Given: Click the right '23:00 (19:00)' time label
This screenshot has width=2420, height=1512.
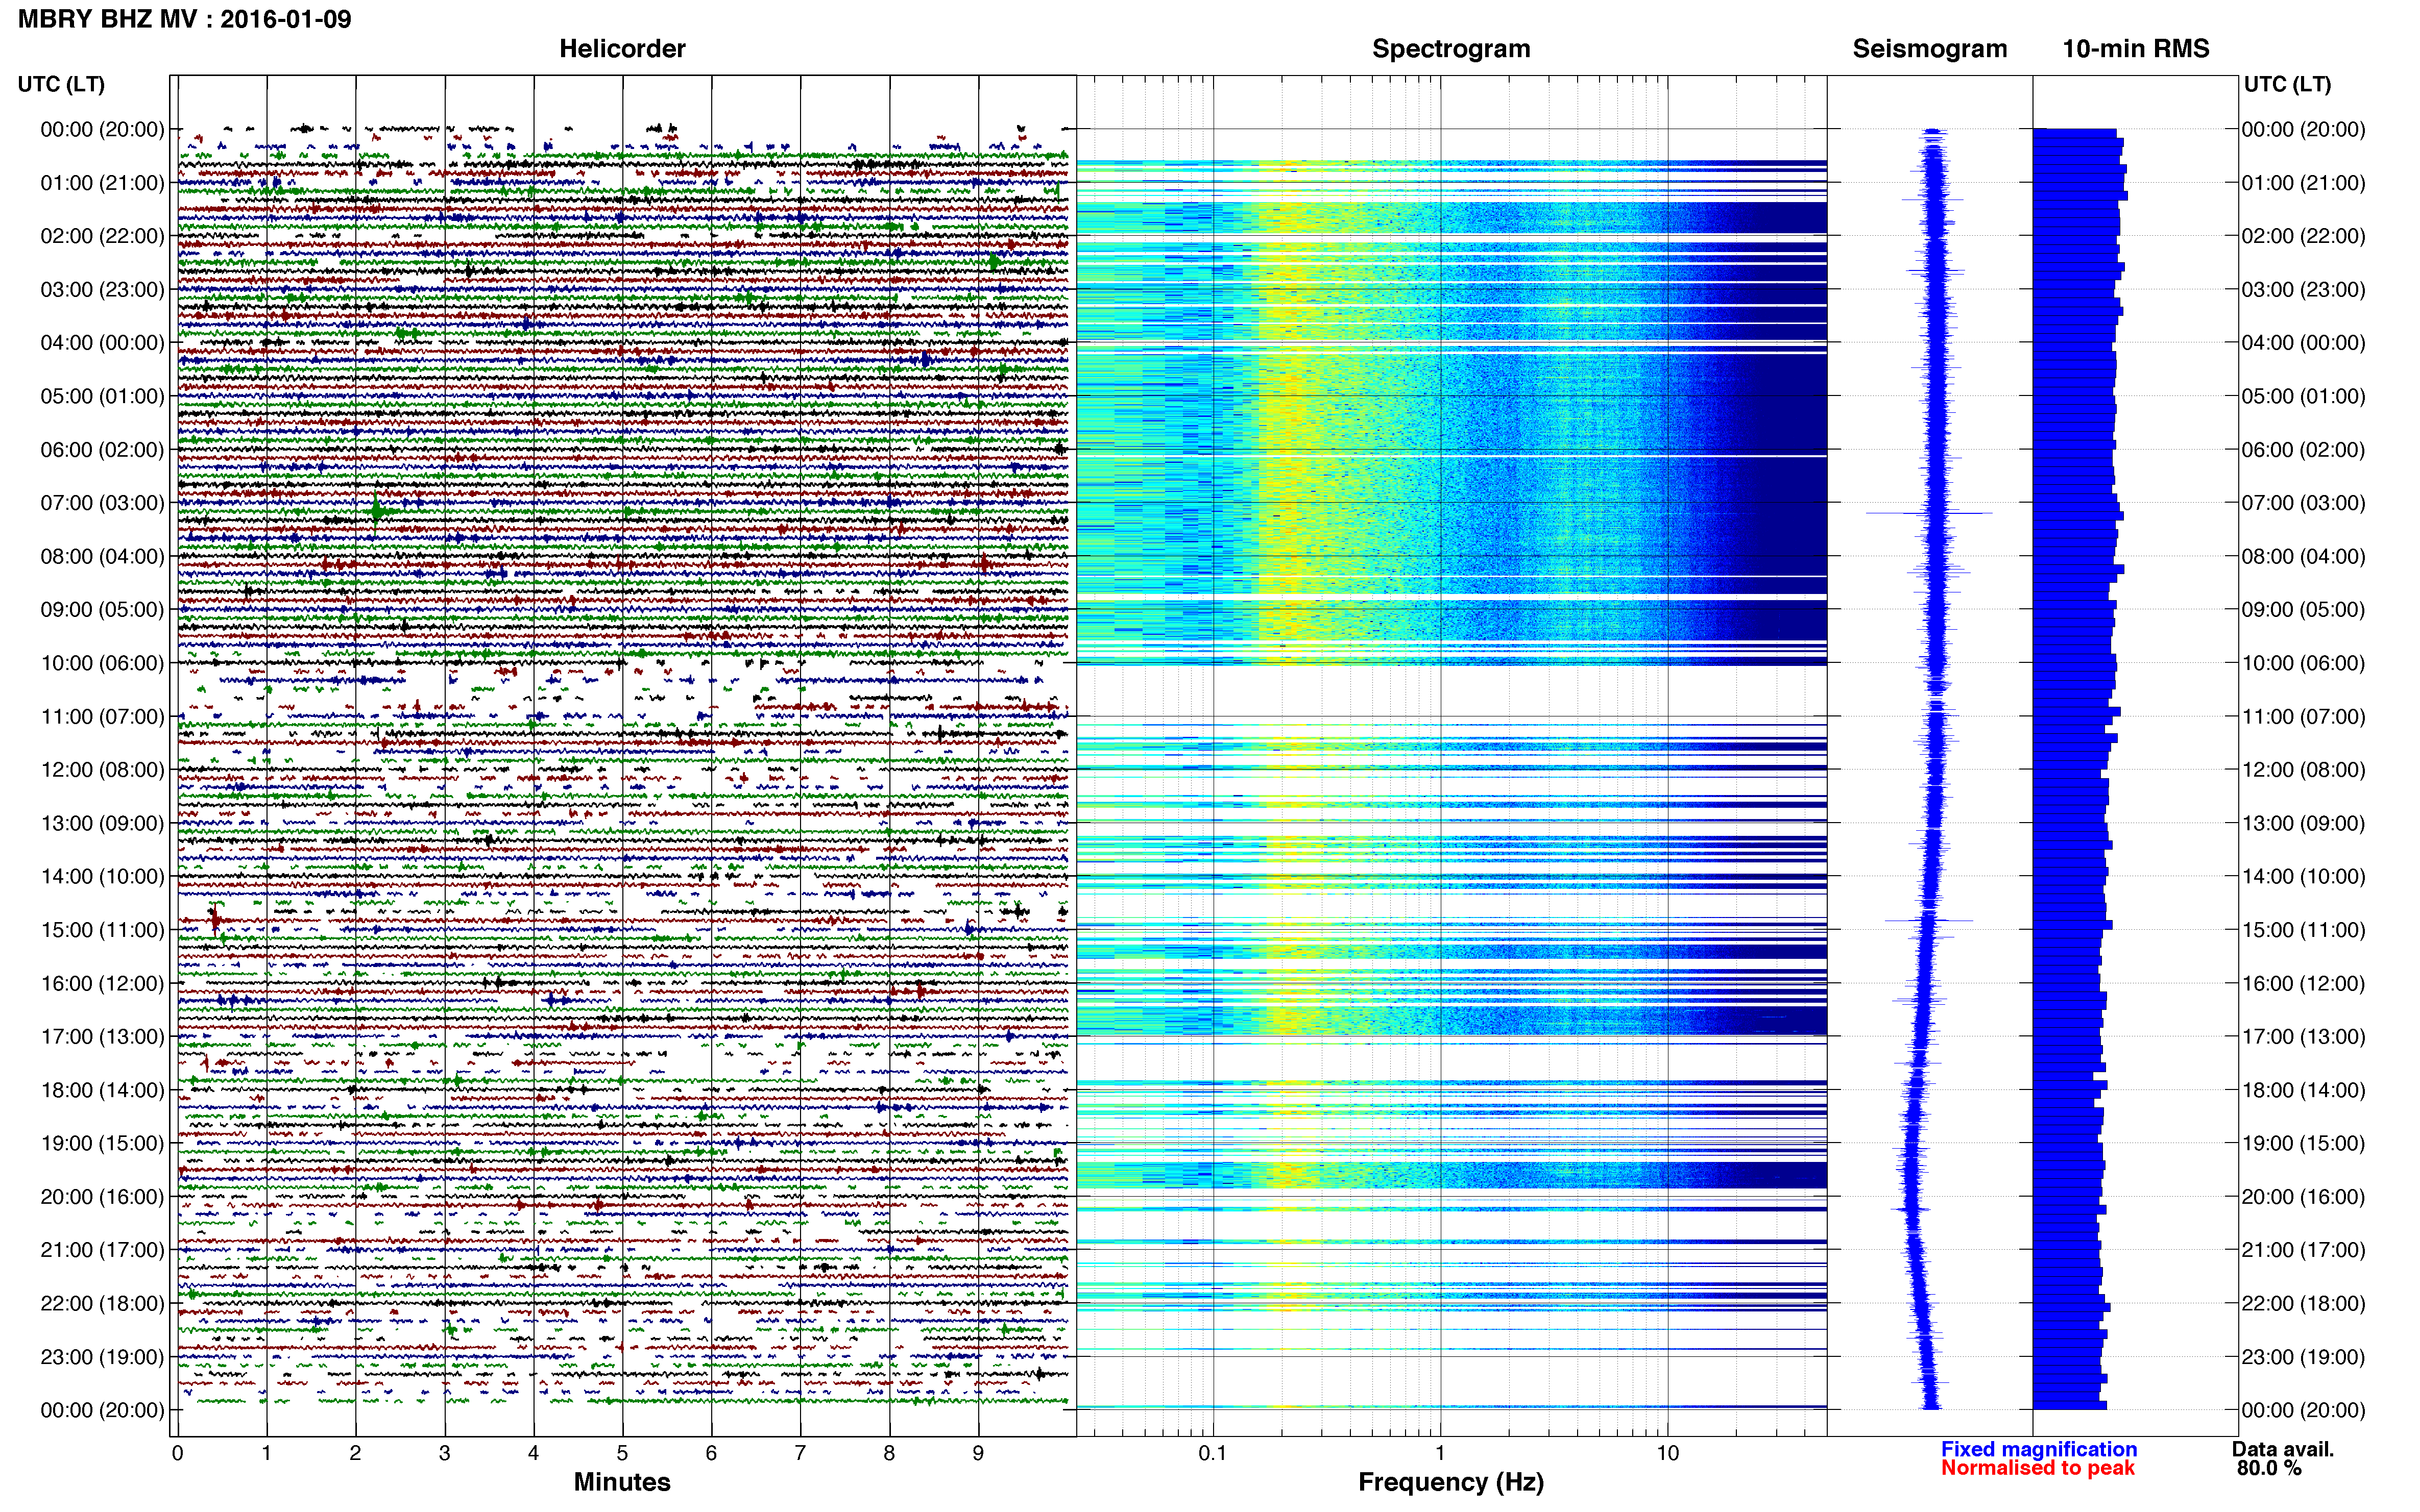Looking at the screenshot, I should tap(2303, 1357).
